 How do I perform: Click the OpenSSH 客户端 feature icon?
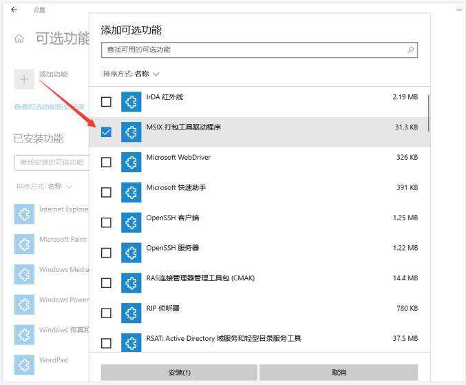pyautogui.click(x=131, y=222)
